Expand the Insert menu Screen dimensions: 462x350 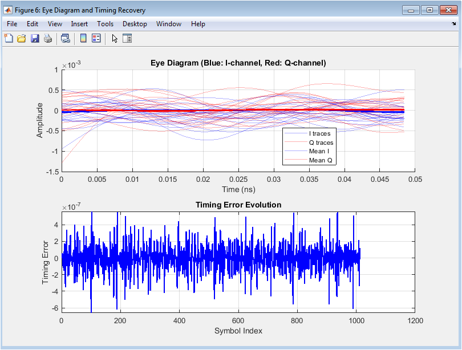tap(79, 24)
